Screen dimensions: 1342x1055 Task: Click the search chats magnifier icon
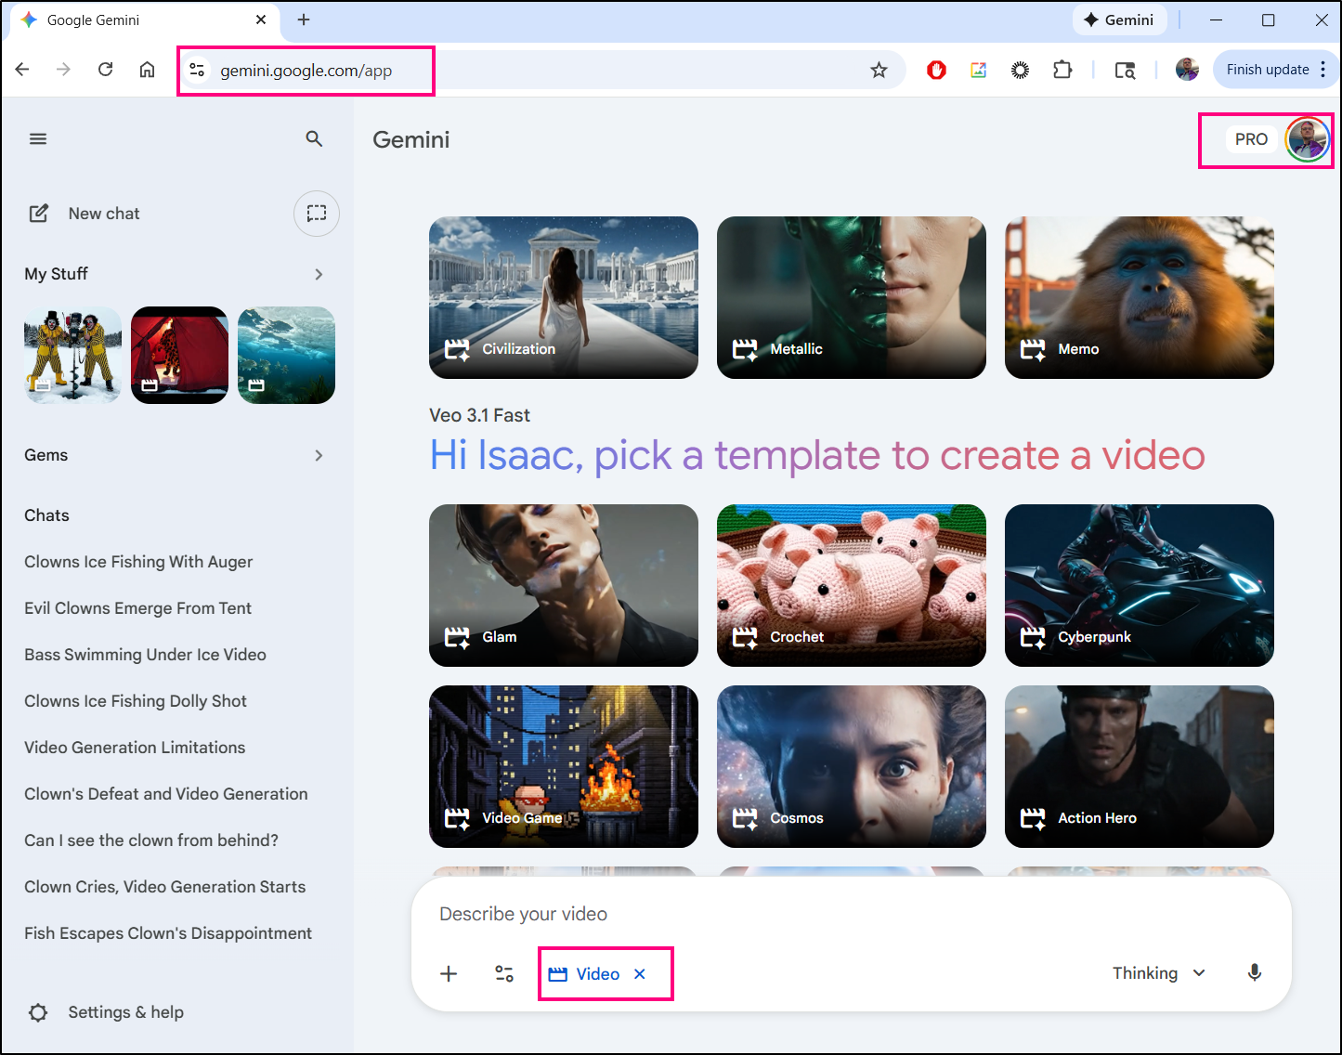(x=314, y=139)
